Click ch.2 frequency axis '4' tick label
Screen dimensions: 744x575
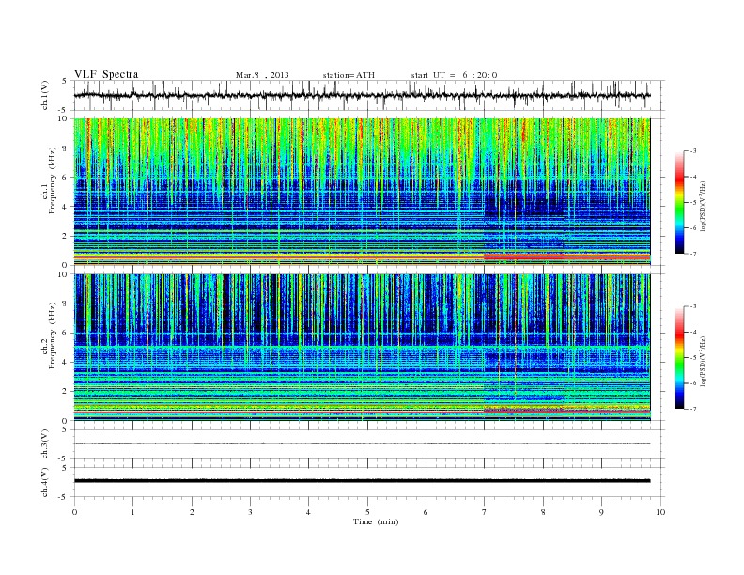(x=66, y=363)
